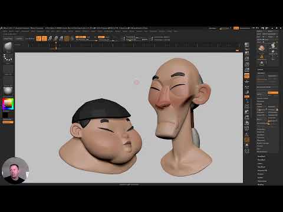Adjust the See-through slider in title bar
Image resolution: width=283 pixels, height=212 pixels.
225,28
